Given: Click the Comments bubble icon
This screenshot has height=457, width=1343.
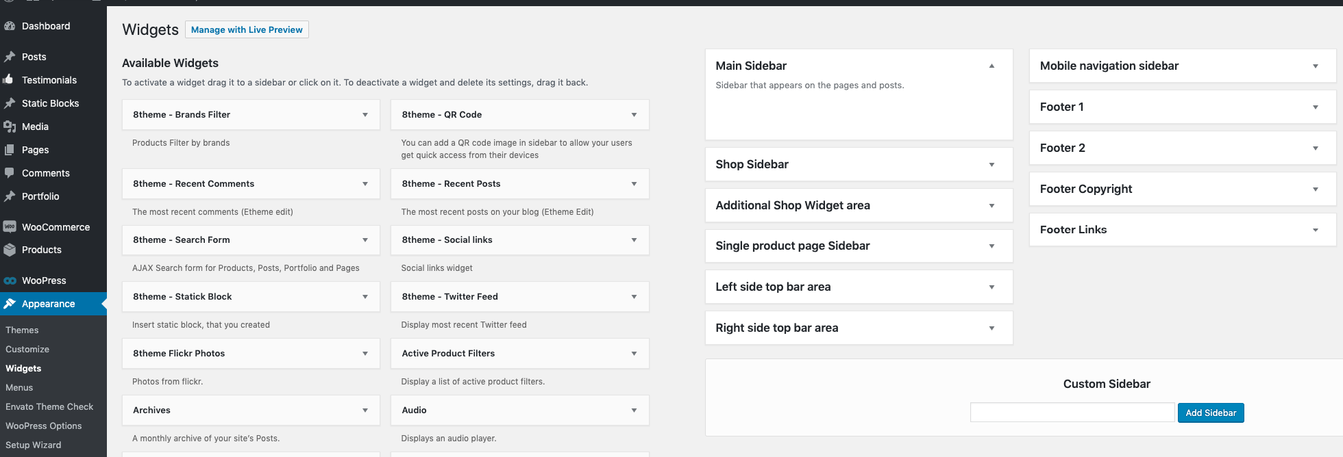Looking at the screenshot, I should pos(10,172).
